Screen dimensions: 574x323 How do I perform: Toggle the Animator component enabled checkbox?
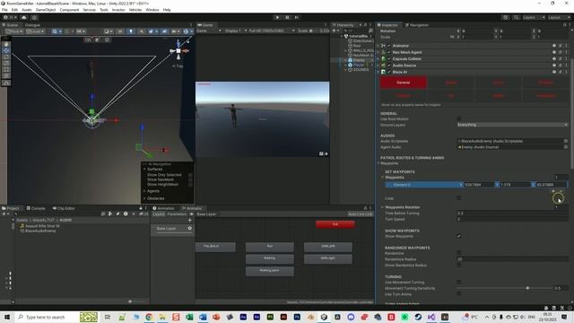click(x=389, y=46)
